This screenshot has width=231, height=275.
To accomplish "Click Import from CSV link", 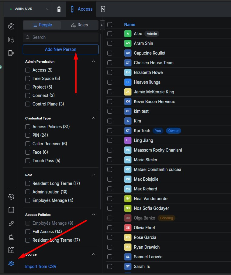I will tap(41, 267).
